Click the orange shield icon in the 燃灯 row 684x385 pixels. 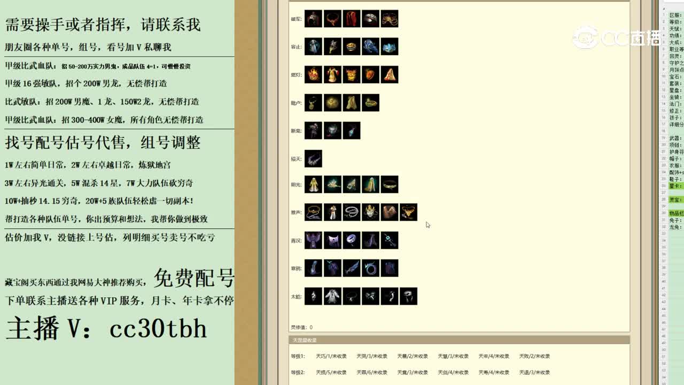(370, 74)
